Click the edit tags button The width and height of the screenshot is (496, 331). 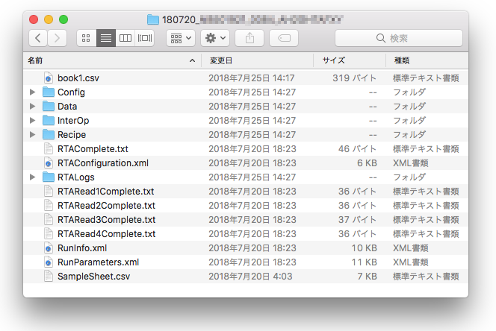click(284, 37)
